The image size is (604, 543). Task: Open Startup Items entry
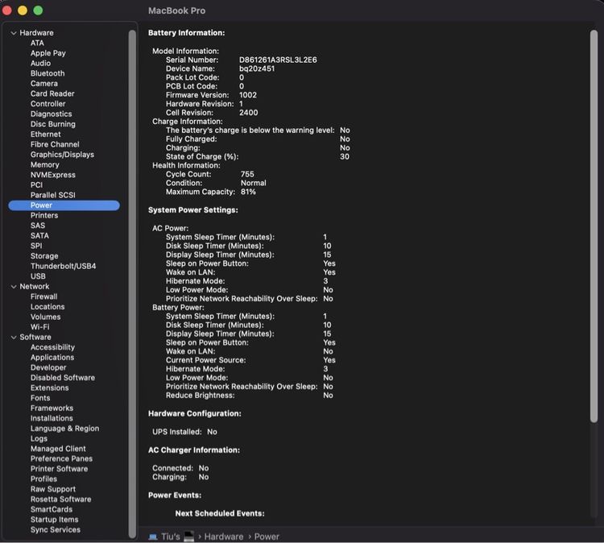click(x=54, y=520)
